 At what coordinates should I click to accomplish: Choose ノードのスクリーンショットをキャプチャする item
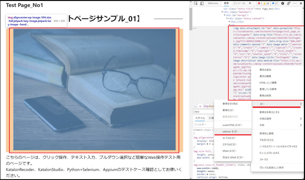click(278, 146)
